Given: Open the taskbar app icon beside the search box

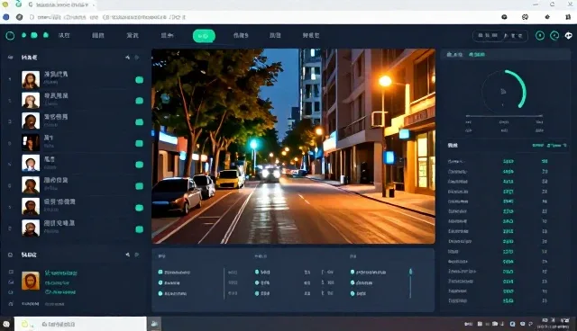Looking at the screenshot, I should tap(154, 324).
